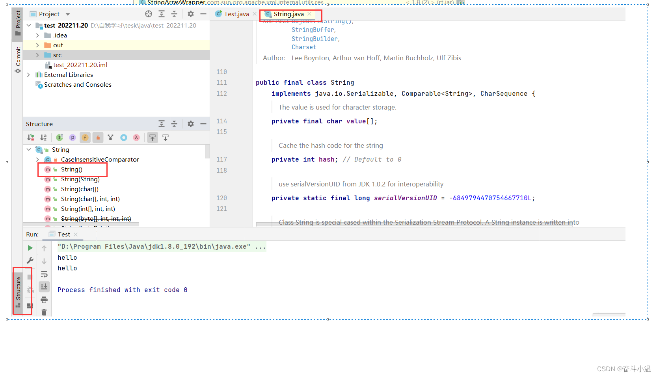This screenshot has width=657, height=376.
Task: Select String(String) constructor in Structure
Action: click(80, 179)
